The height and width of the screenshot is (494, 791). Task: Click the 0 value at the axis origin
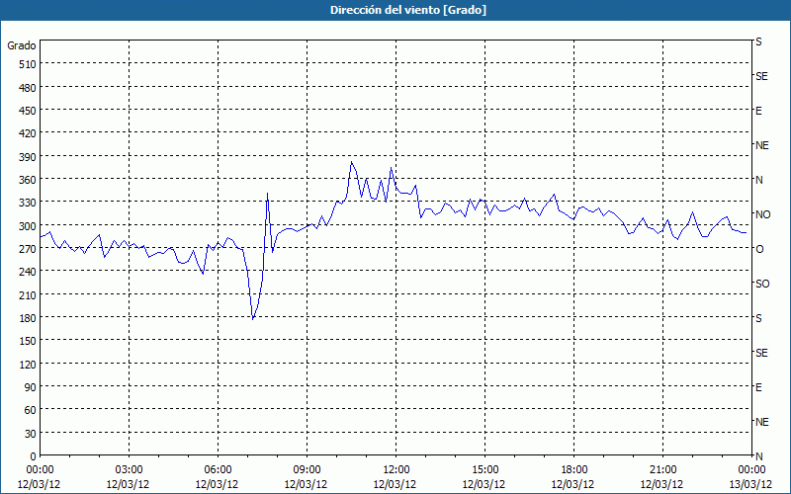tap(34, 456)
